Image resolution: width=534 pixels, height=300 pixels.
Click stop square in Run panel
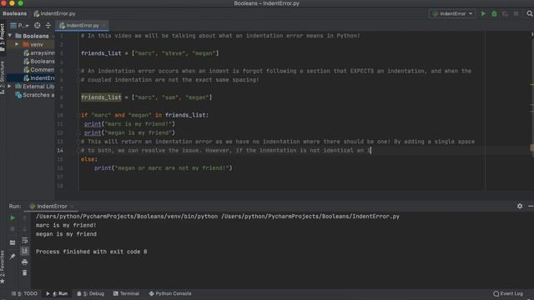click(13, 229)
